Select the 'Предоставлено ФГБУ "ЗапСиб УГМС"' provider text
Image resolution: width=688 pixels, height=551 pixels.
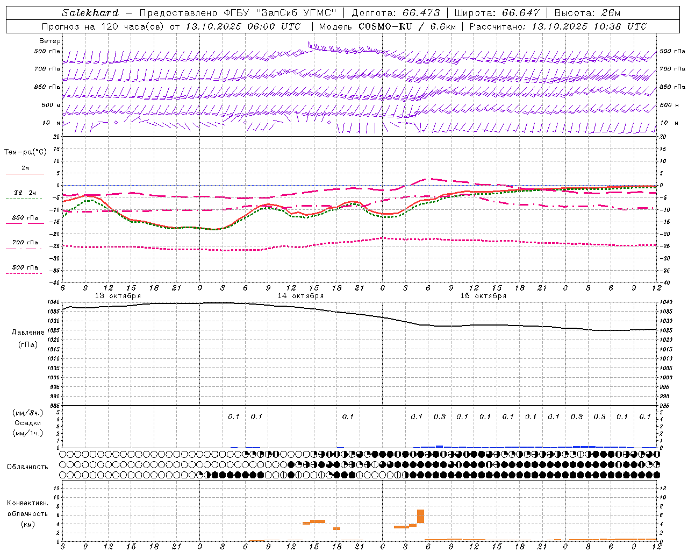(x=238, y=13)
